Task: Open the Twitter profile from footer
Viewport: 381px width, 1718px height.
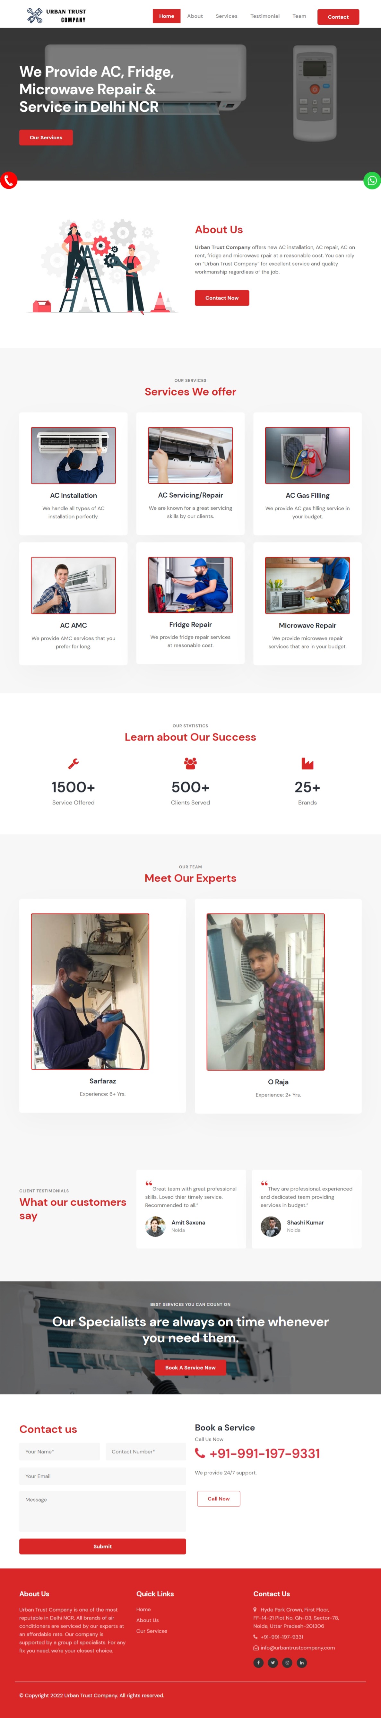Action: [x=273, y=1663]
